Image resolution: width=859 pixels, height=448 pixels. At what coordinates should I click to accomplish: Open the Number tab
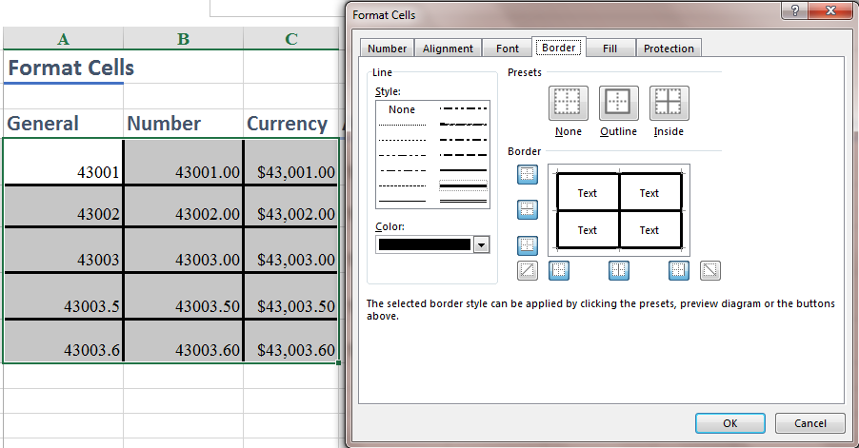coord(387,49)
